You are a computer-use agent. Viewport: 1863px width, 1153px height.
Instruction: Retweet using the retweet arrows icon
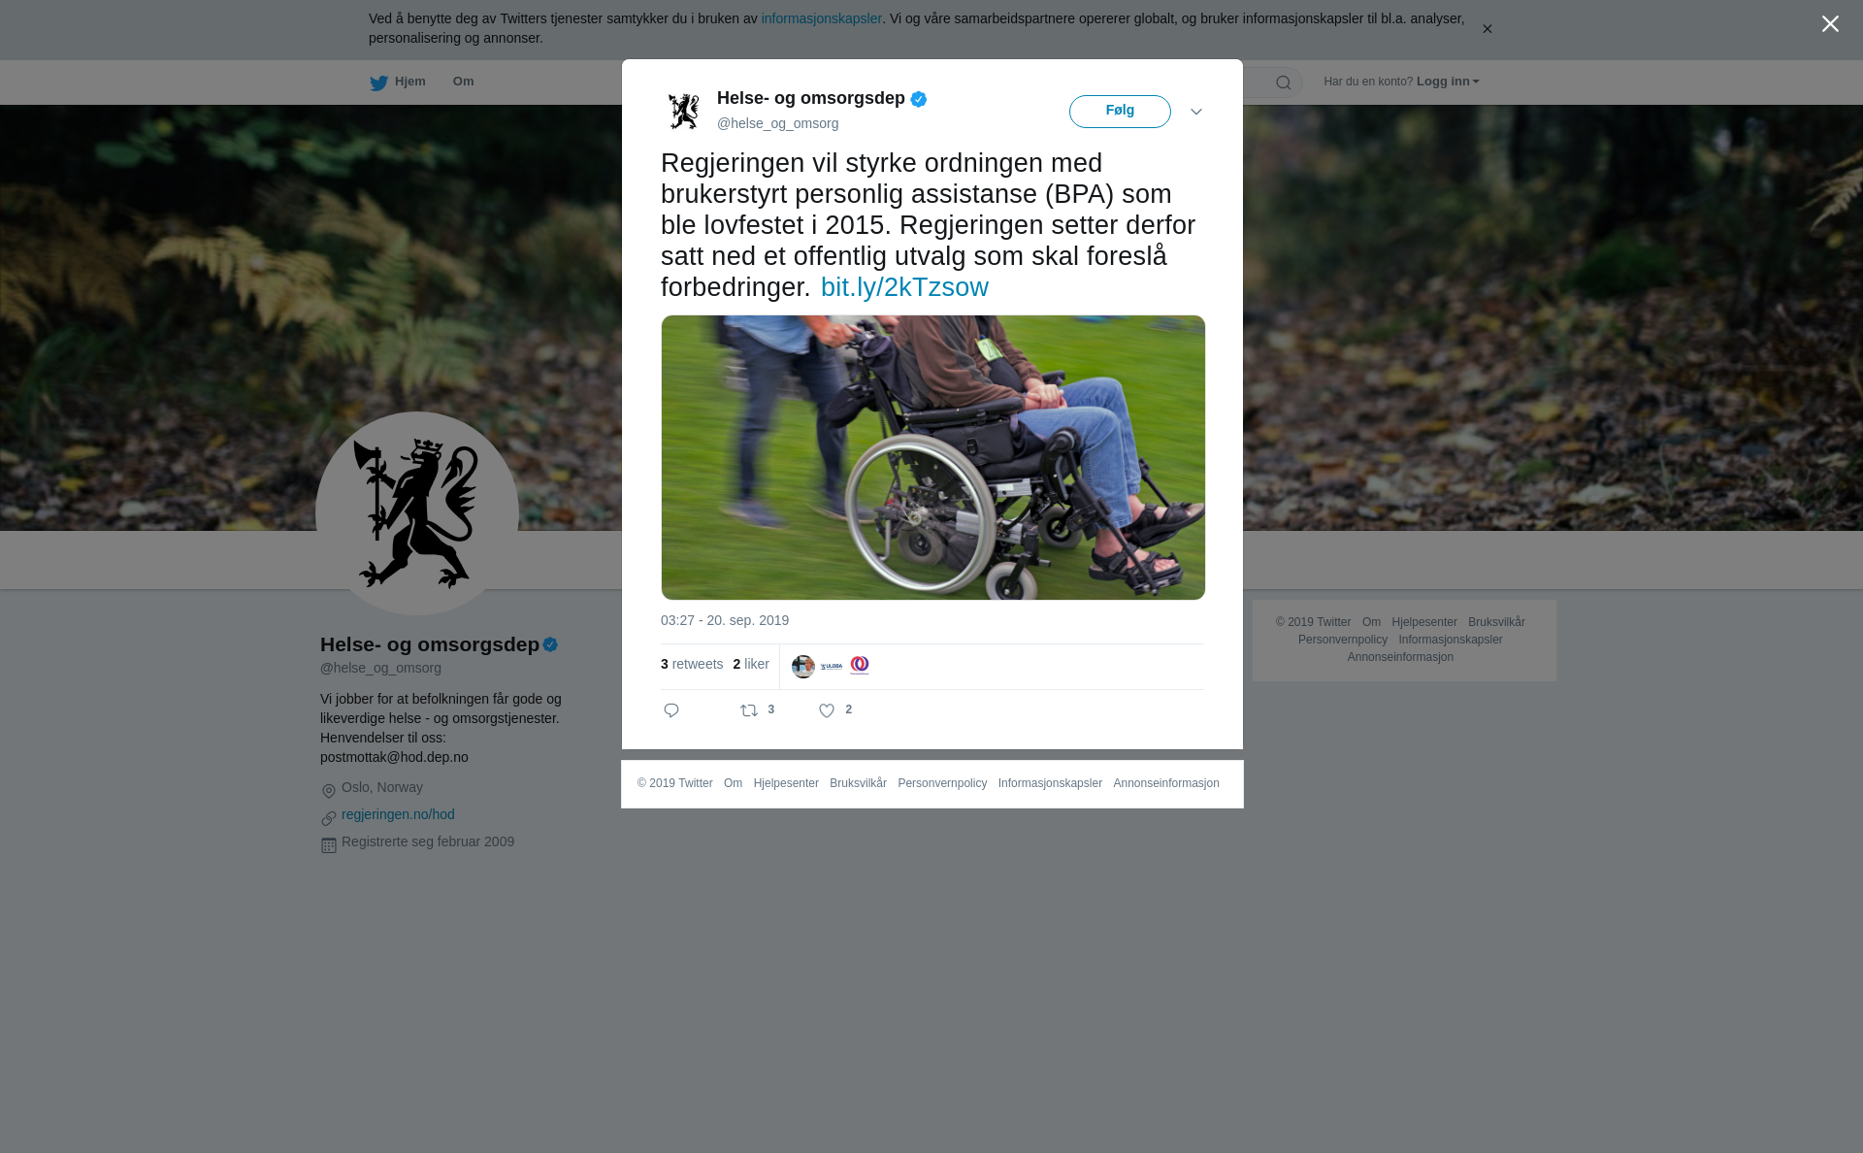coord(749,710)
